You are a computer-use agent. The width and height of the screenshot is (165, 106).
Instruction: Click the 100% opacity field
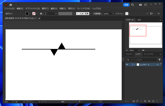[107, 14]
